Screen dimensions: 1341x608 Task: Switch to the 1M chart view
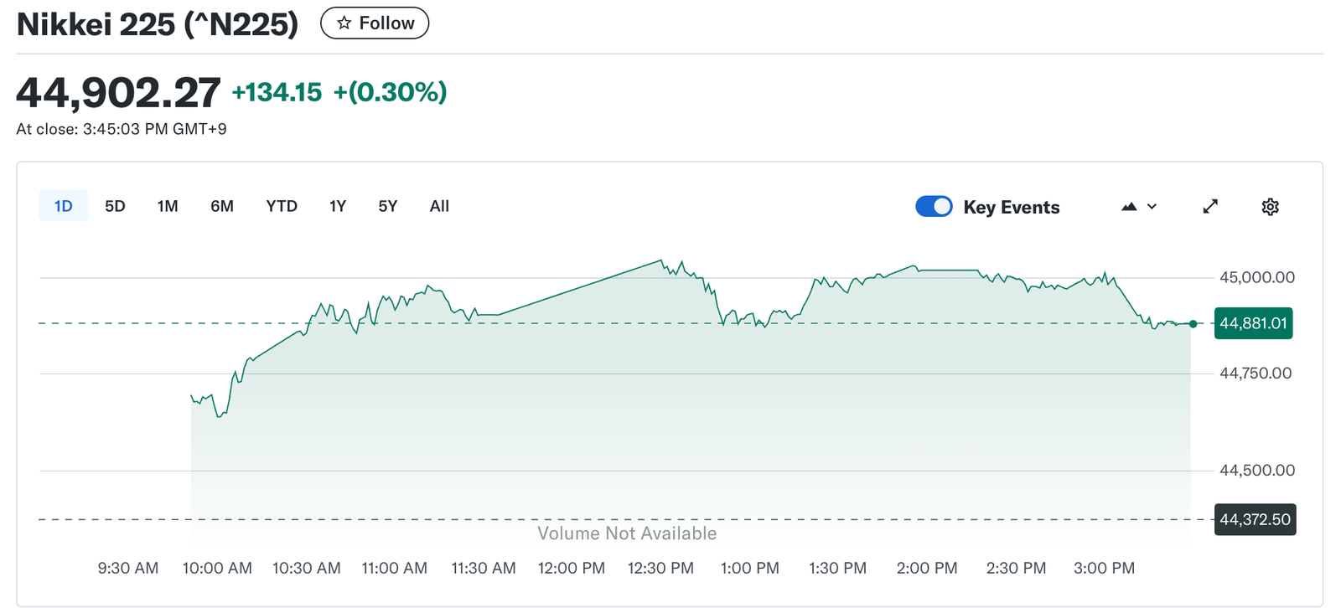167,205
